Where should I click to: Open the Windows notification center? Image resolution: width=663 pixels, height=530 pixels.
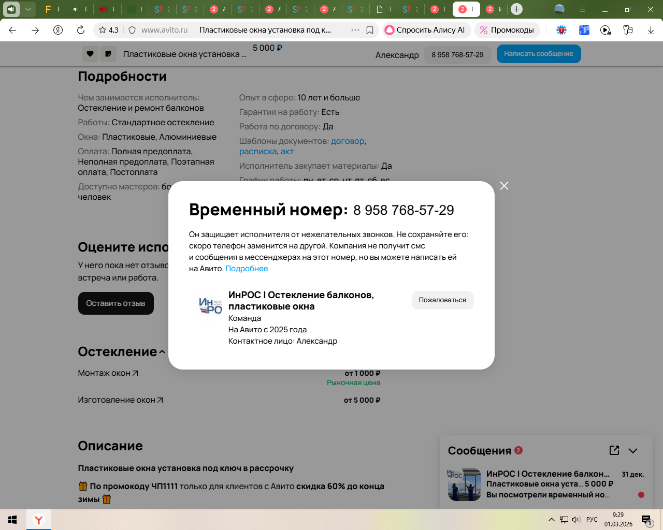646,520
